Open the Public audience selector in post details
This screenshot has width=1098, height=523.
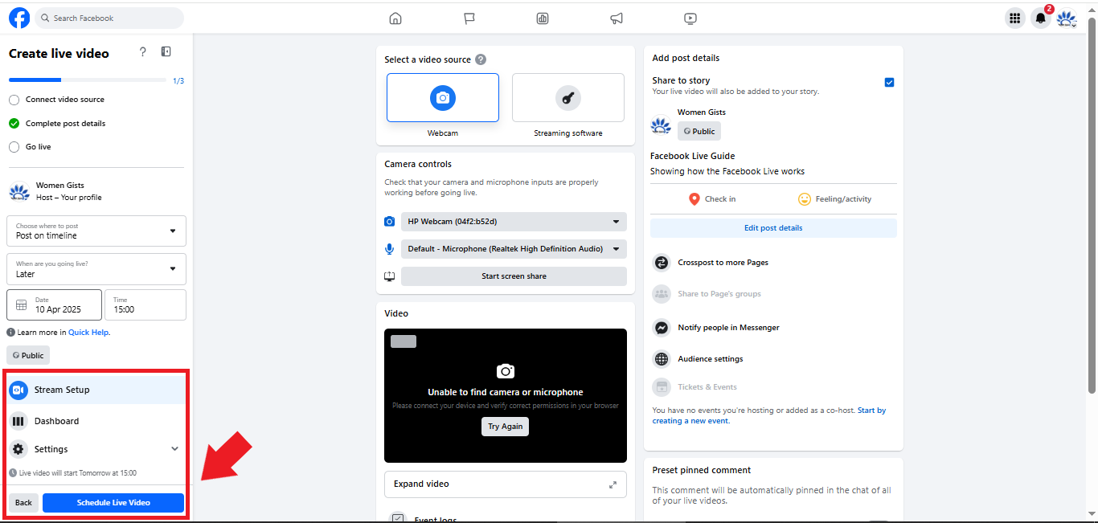[699, 131]
